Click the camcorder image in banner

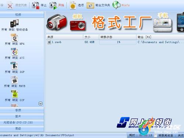point(57,22)
